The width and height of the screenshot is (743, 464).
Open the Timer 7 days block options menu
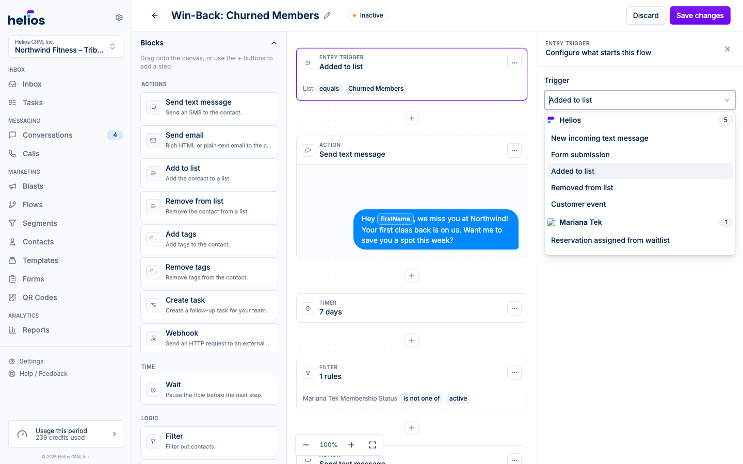point(514,308)
